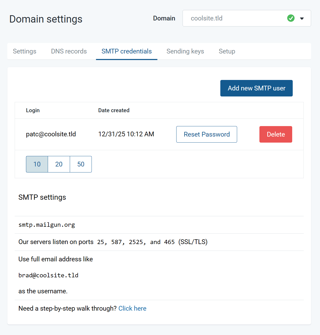Reselect the SMTP credentials tab
320x335 pixels.
click(126, 51)
